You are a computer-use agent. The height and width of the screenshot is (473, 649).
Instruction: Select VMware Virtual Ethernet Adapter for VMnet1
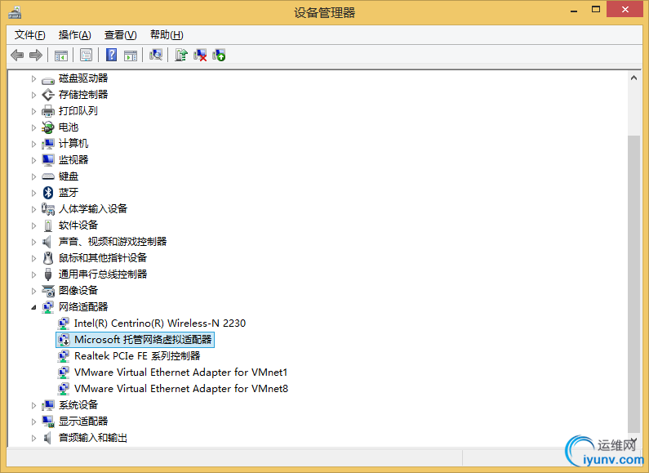point(181,373)
